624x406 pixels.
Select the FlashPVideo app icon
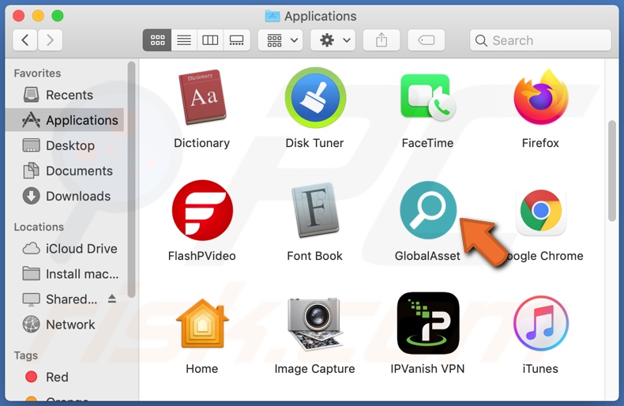202,210
